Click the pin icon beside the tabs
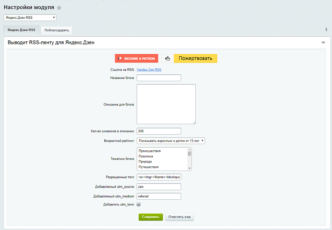The image size is (332, 230). (x=326, y=30)
